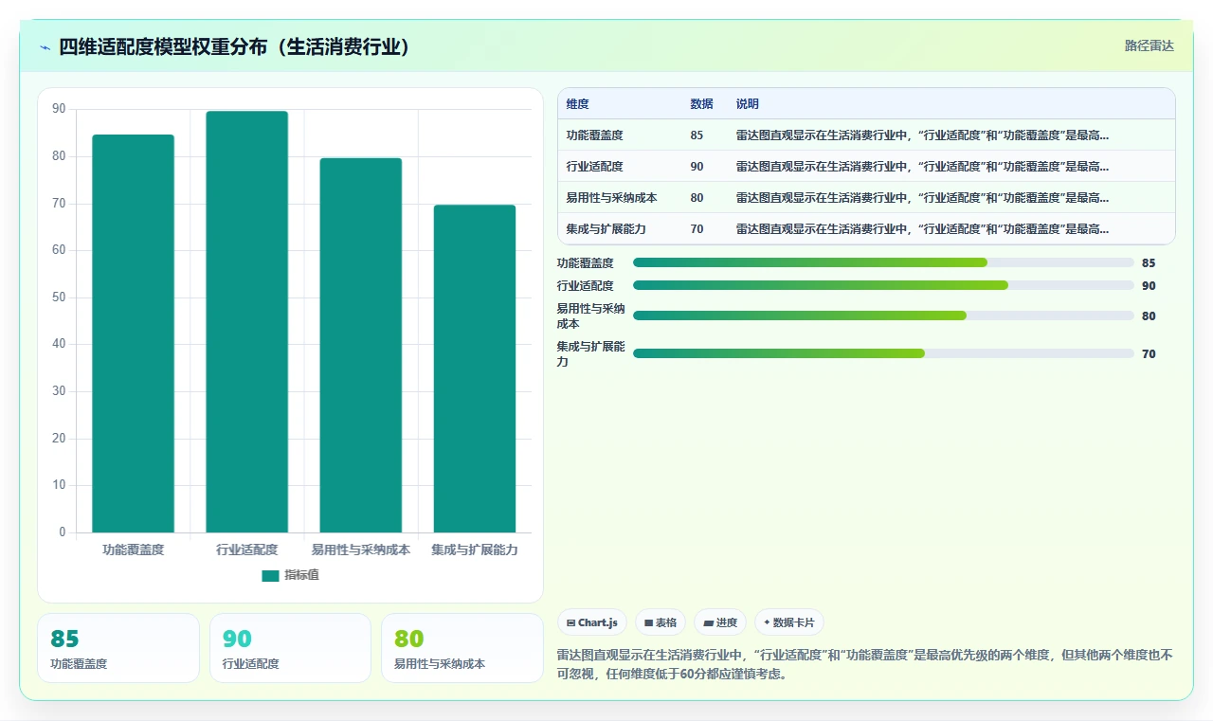Screen dimensions: 1213x721
Task: Click the 行业适配度 x-axis label
Action: click(x=246, y=550)
